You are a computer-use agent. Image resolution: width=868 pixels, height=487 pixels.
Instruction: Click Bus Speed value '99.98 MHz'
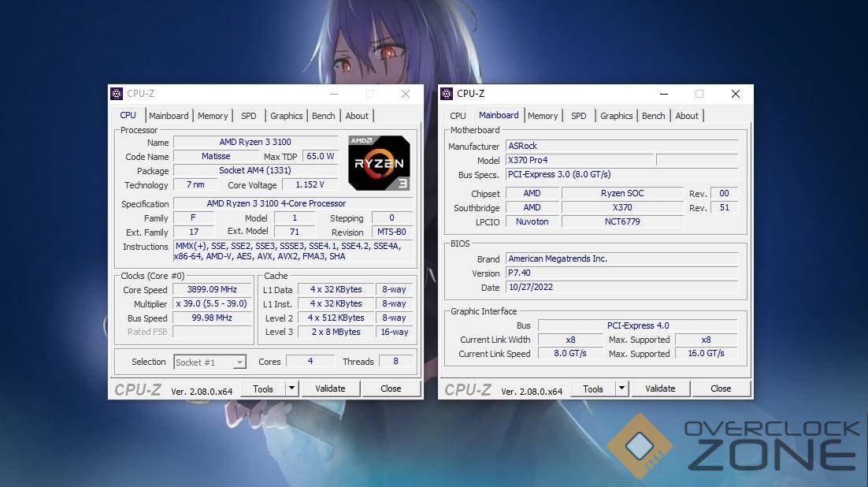pos(212,318)
